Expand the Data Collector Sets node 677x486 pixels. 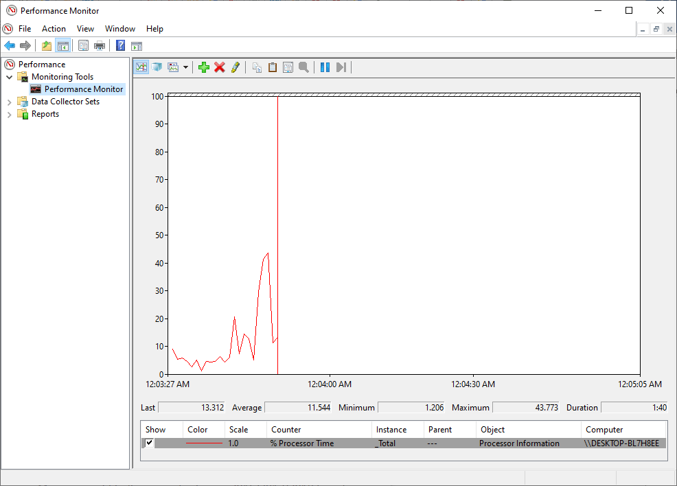click(x=9, y=102)
